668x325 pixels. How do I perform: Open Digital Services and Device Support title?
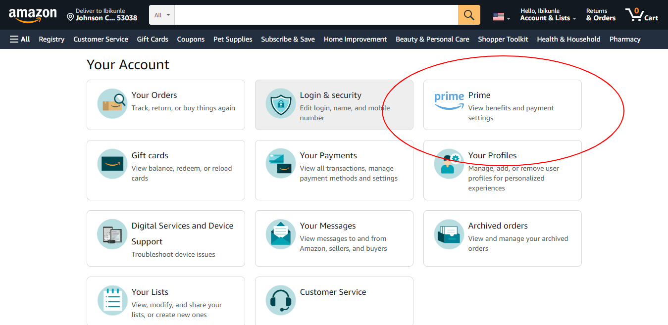(x=182, y=233)
